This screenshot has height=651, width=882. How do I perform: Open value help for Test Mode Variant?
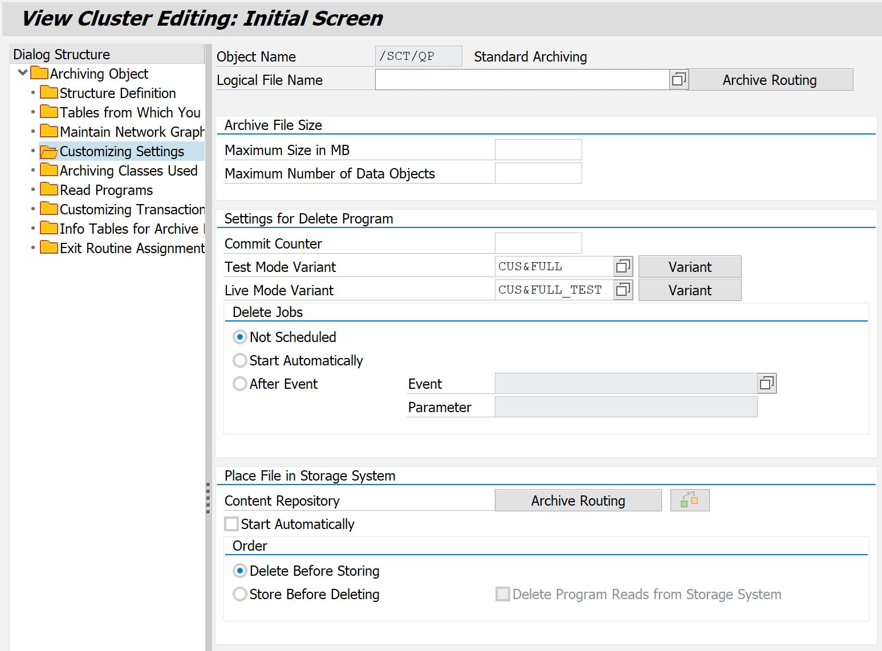click(623, 266)
